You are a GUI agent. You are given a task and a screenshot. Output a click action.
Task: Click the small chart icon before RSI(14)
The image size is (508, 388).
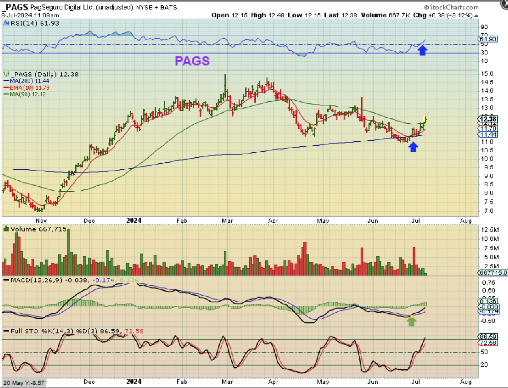(x=6, y=23)
